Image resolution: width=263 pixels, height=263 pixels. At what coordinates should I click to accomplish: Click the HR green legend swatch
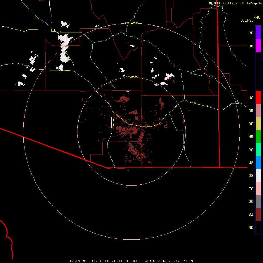258,137
